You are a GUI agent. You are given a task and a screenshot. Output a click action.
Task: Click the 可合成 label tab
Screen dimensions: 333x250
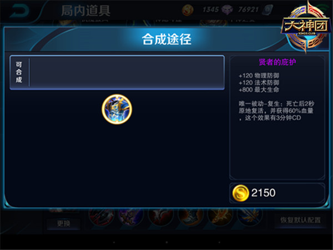[19, 72]
